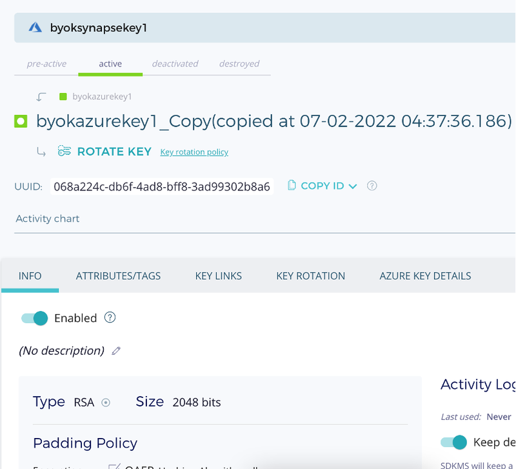Click the green status square beside byokazurekey1

63,96
